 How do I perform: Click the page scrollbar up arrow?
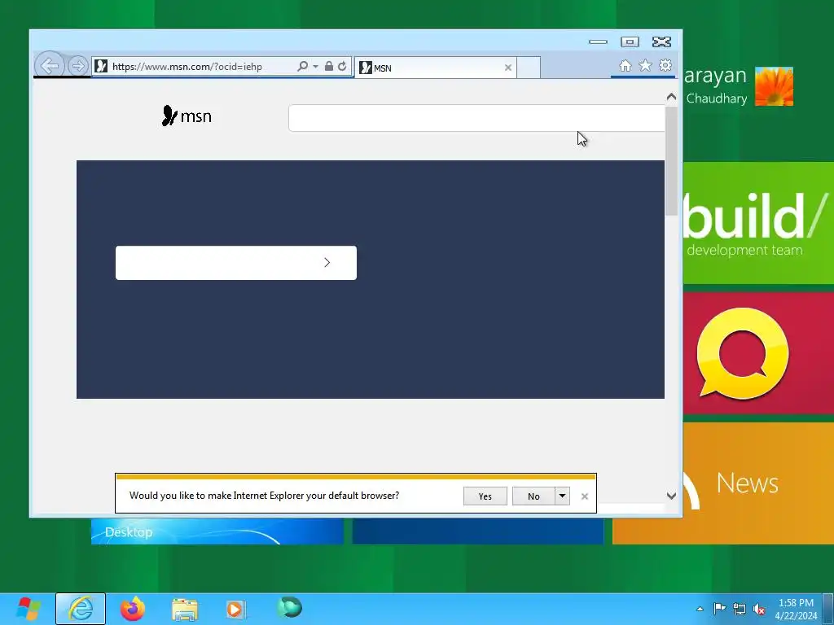[671, 97]
